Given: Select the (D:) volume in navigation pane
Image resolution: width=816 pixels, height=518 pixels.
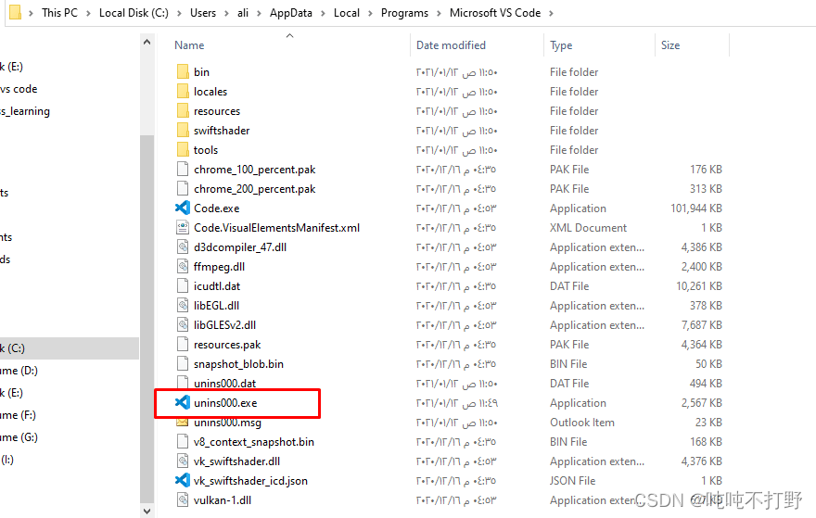Looking at the screenshot, I should [x=19, y=371].
